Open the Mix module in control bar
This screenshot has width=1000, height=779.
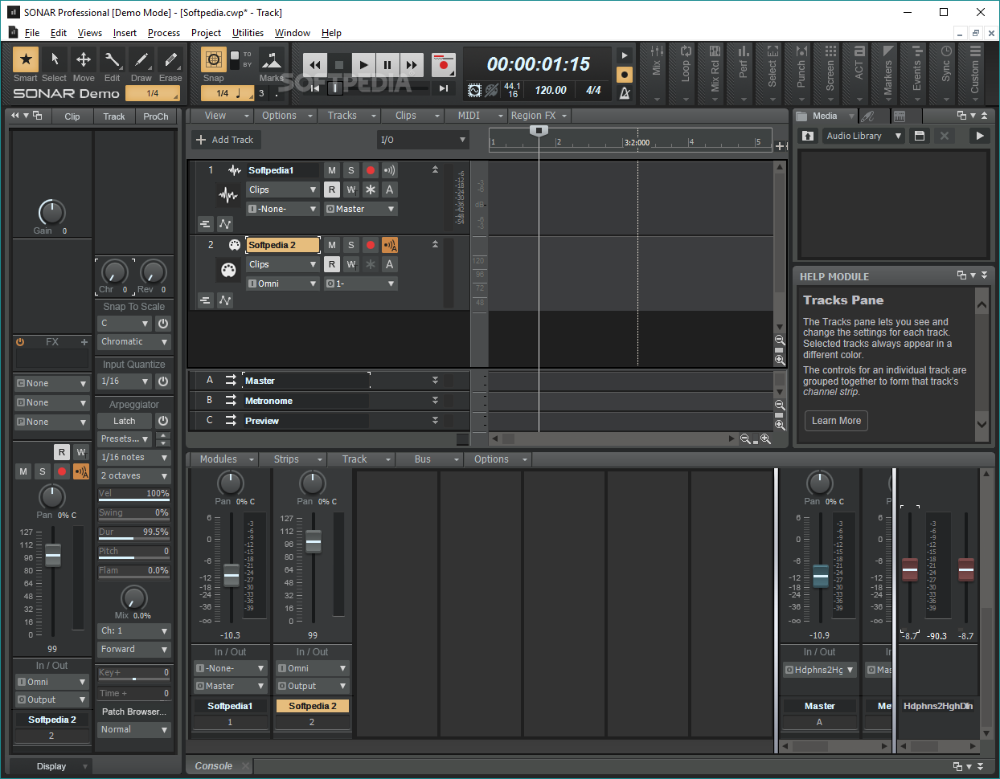tap(656, 72)
